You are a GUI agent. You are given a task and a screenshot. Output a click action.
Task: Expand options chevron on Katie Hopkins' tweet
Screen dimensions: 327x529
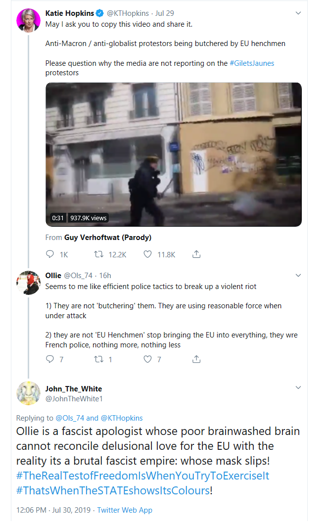coord(298,13)
